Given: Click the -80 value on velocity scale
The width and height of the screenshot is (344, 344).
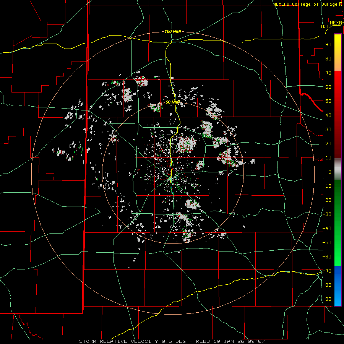Looking at the screenshot, I should click(x=327, y=285).
